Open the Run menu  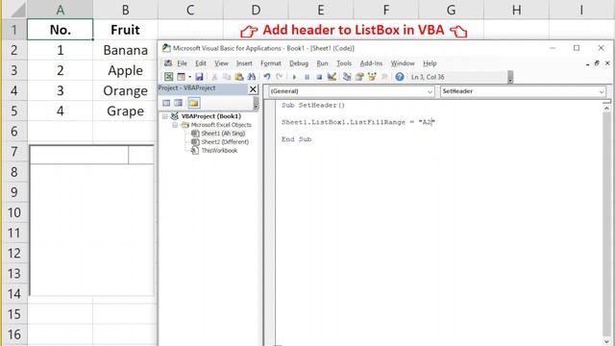point(323,63)
